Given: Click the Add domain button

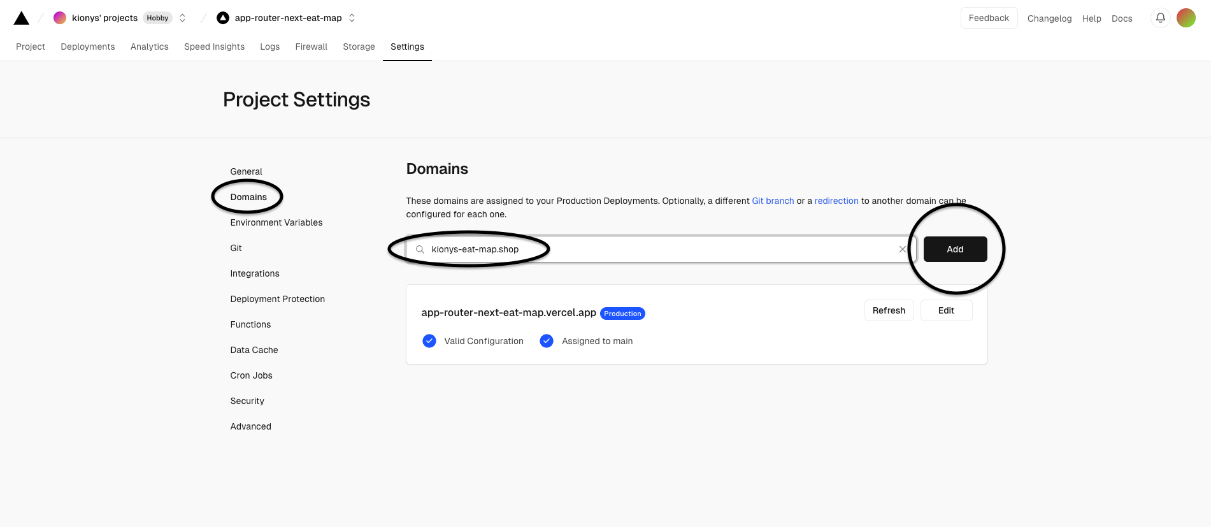Looking at the screenshot, I should point(956,249).
